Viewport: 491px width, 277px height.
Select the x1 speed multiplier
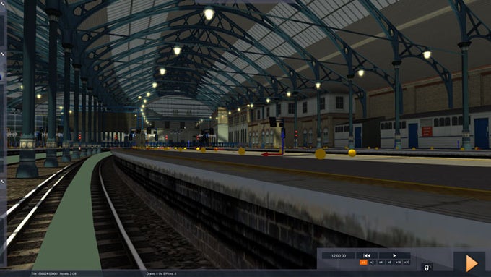[x=363, y=263]
